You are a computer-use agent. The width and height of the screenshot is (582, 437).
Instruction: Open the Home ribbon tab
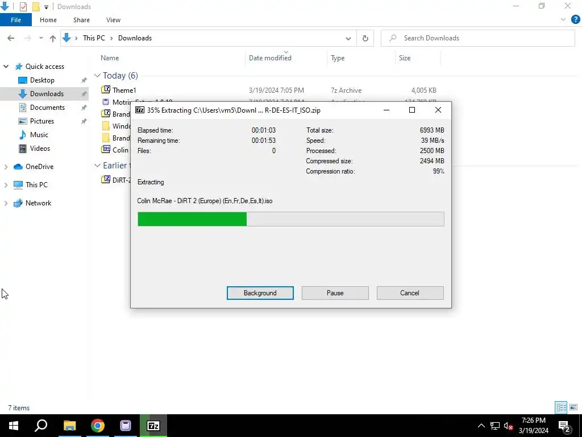[x=48, y=20]
